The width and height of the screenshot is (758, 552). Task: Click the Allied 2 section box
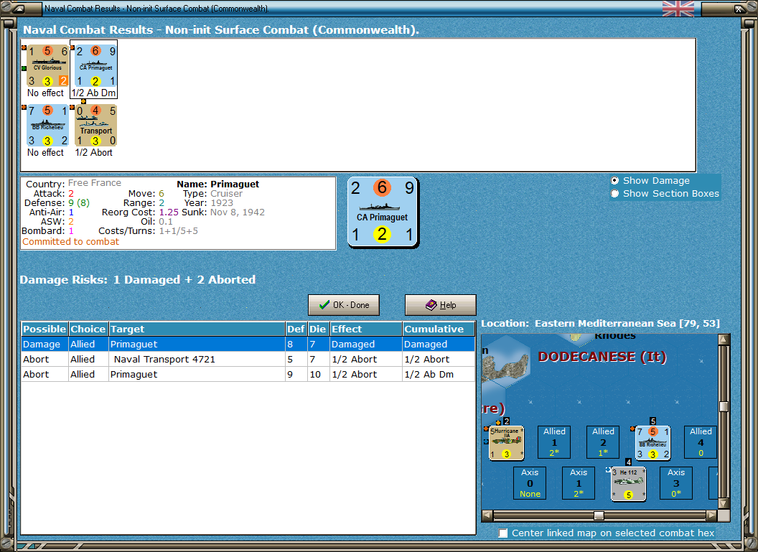pos(603,441)
